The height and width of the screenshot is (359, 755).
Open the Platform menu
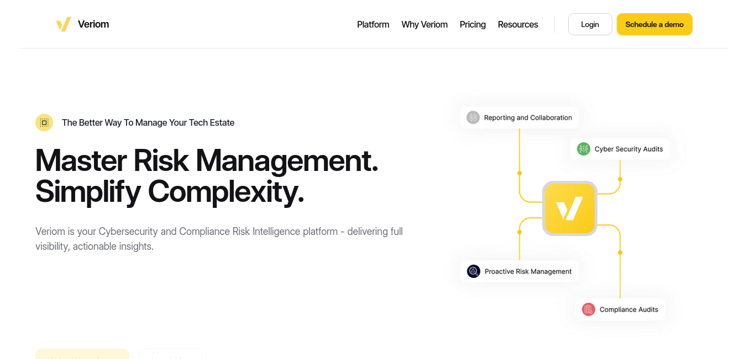[x=373, y=24]
